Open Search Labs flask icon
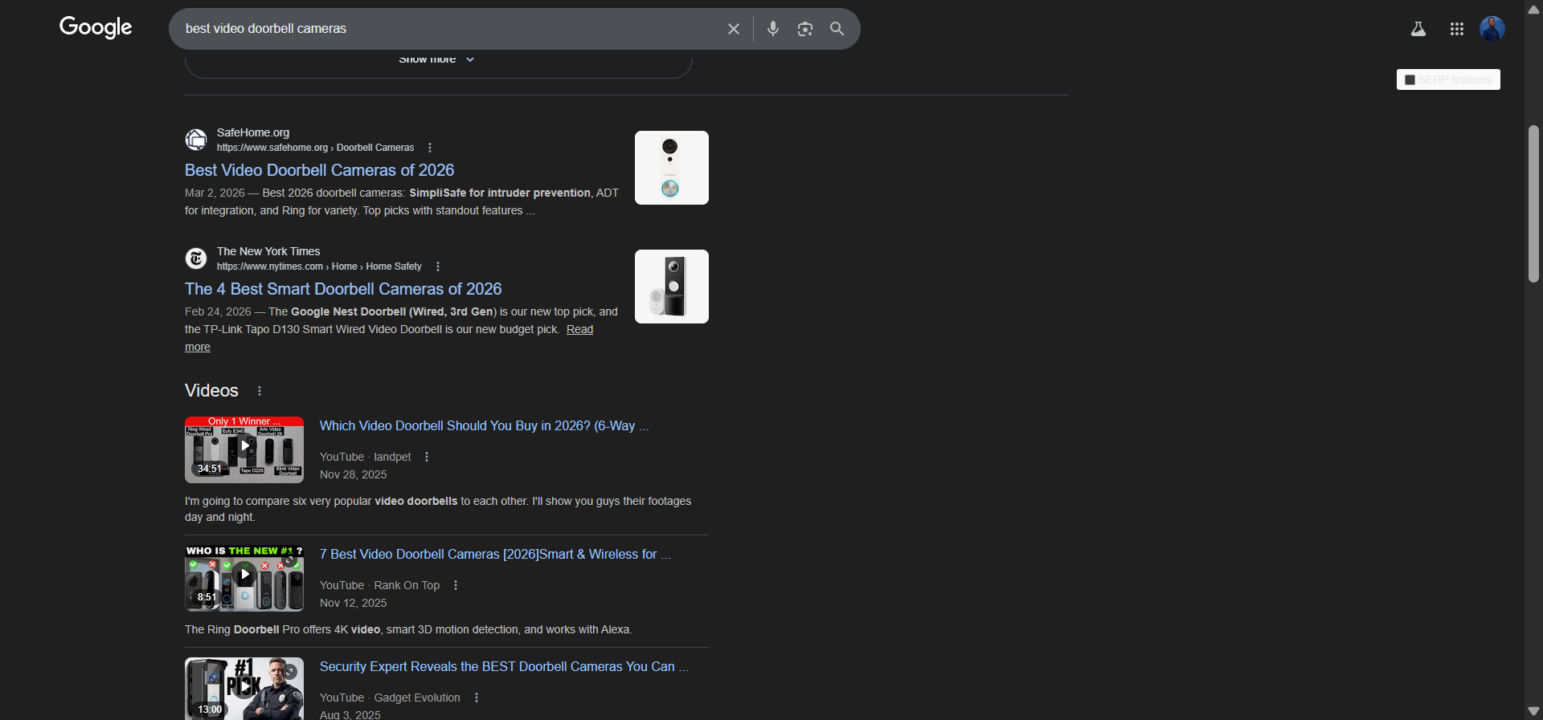Image resolution: width=1543 pixels, height=720 pixels. 1418,29
